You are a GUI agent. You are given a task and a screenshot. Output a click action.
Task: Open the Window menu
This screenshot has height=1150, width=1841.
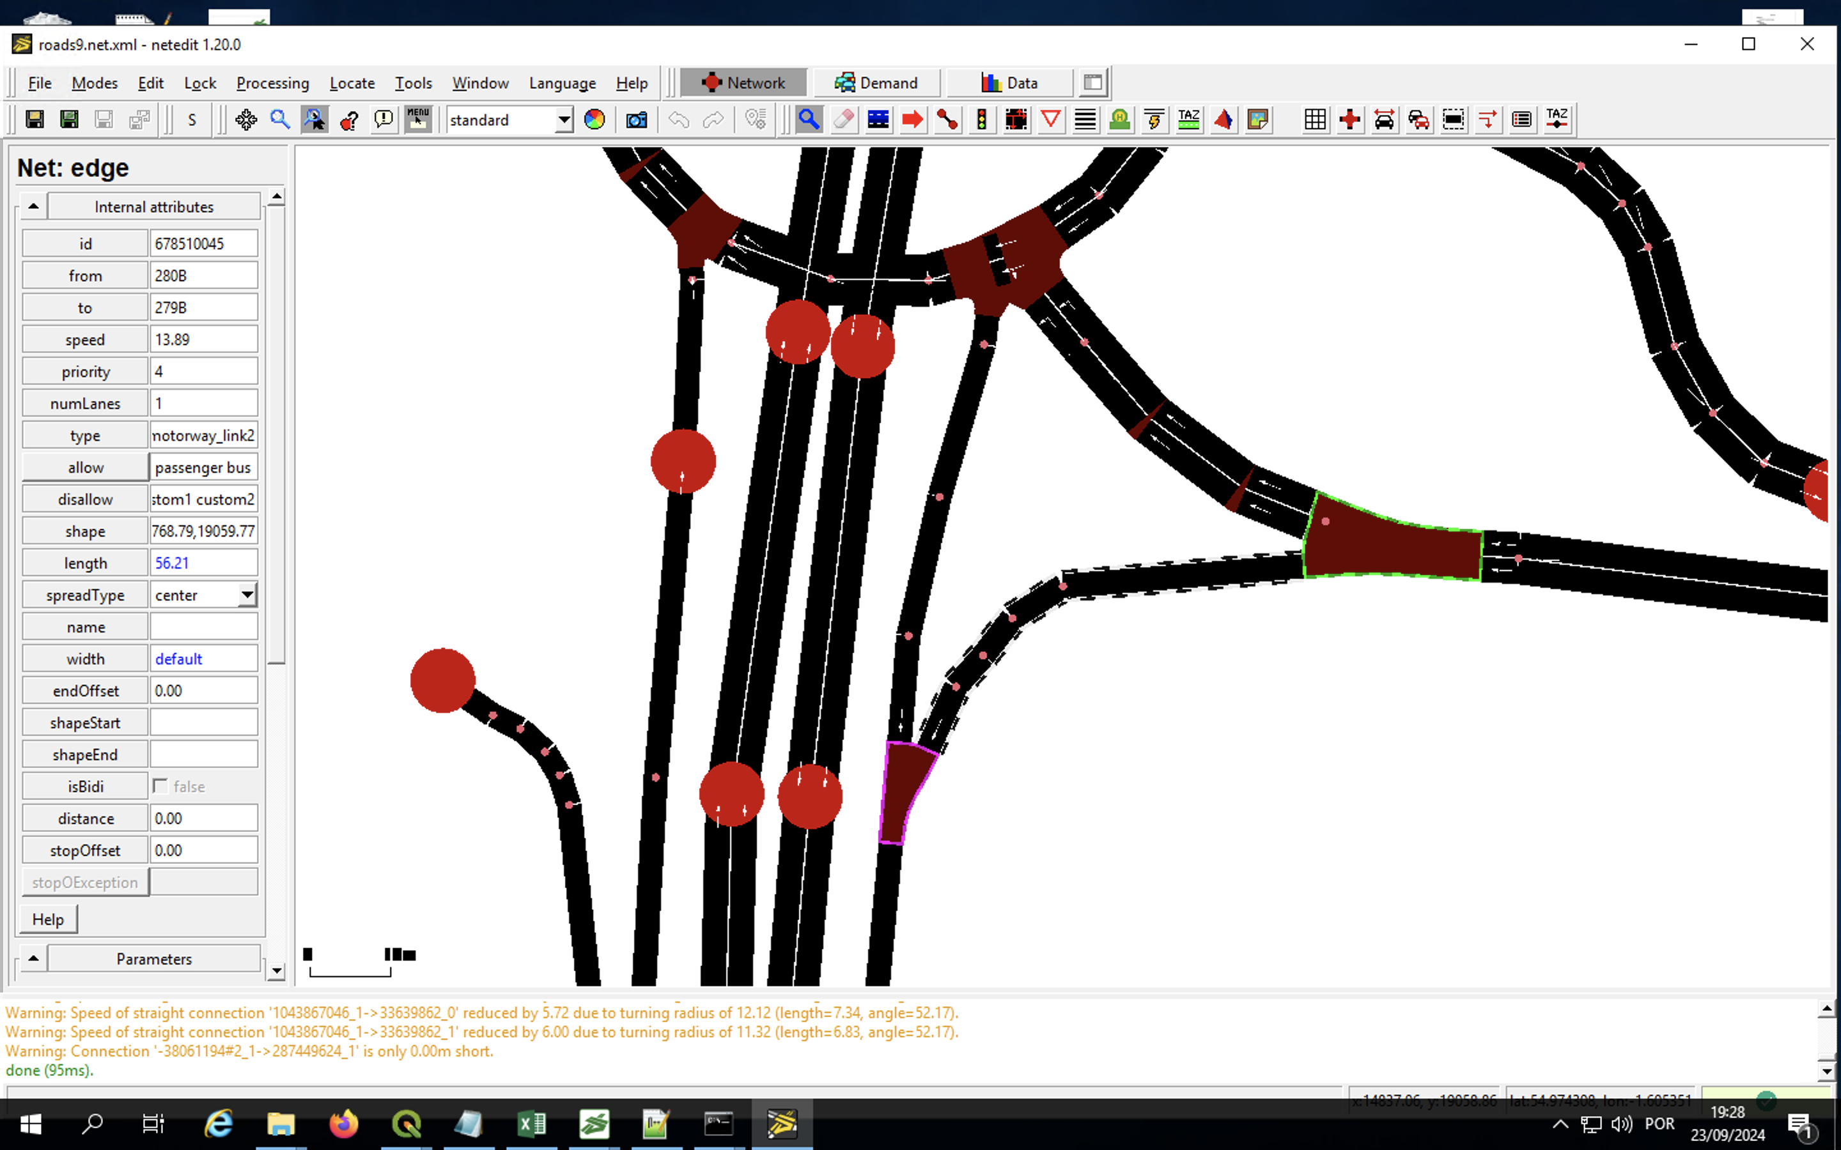point(480,83)
